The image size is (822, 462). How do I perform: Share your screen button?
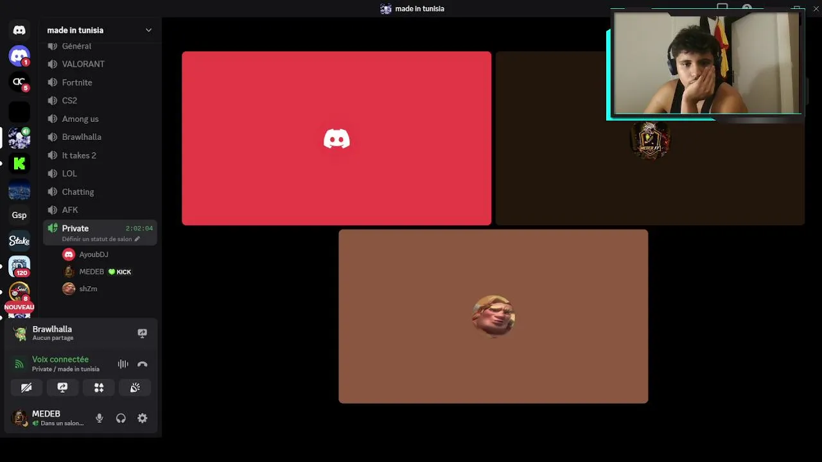click(62, 388)
